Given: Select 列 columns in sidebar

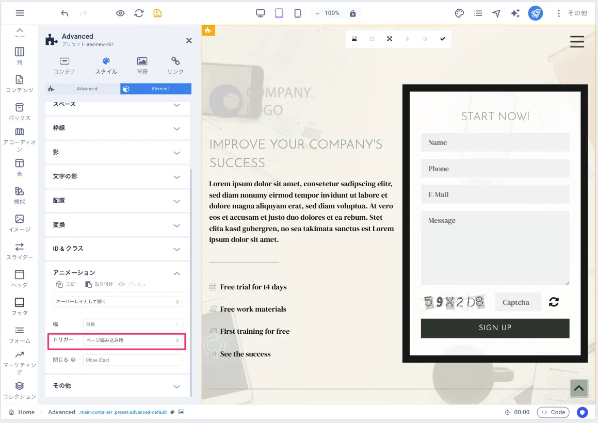Looking at the screenshot, I should click(20, 56).
